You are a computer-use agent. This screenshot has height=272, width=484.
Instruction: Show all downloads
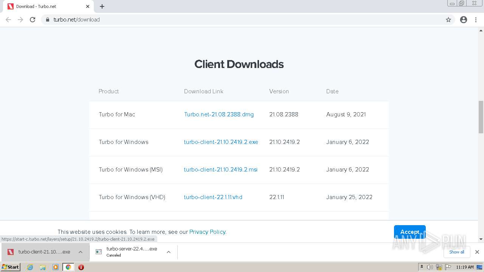point(457,252)
